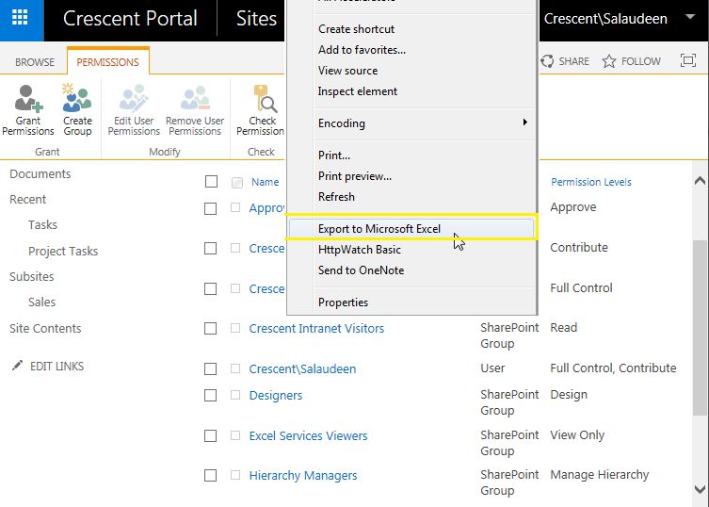Open Properties from the context menu
The width and height of the screenshot is (709, 507).
click(x=343, y=303)
